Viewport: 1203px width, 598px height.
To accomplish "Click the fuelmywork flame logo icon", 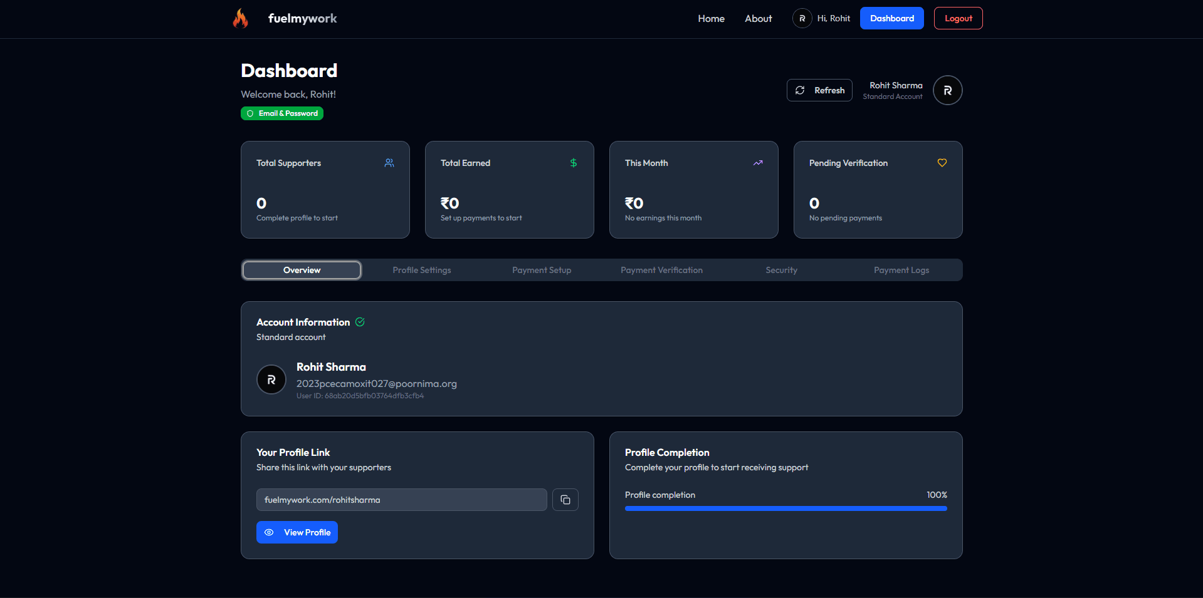I will 241,19.
